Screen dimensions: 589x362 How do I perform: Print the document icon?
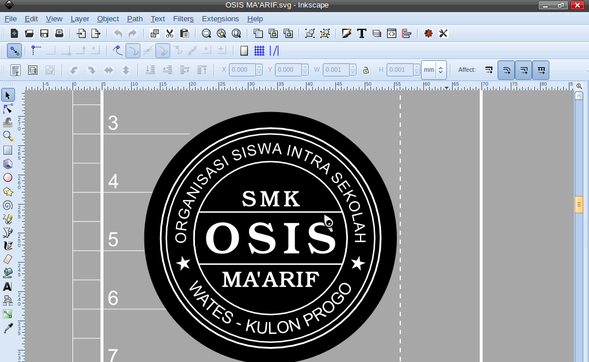(x=59, y=33)
